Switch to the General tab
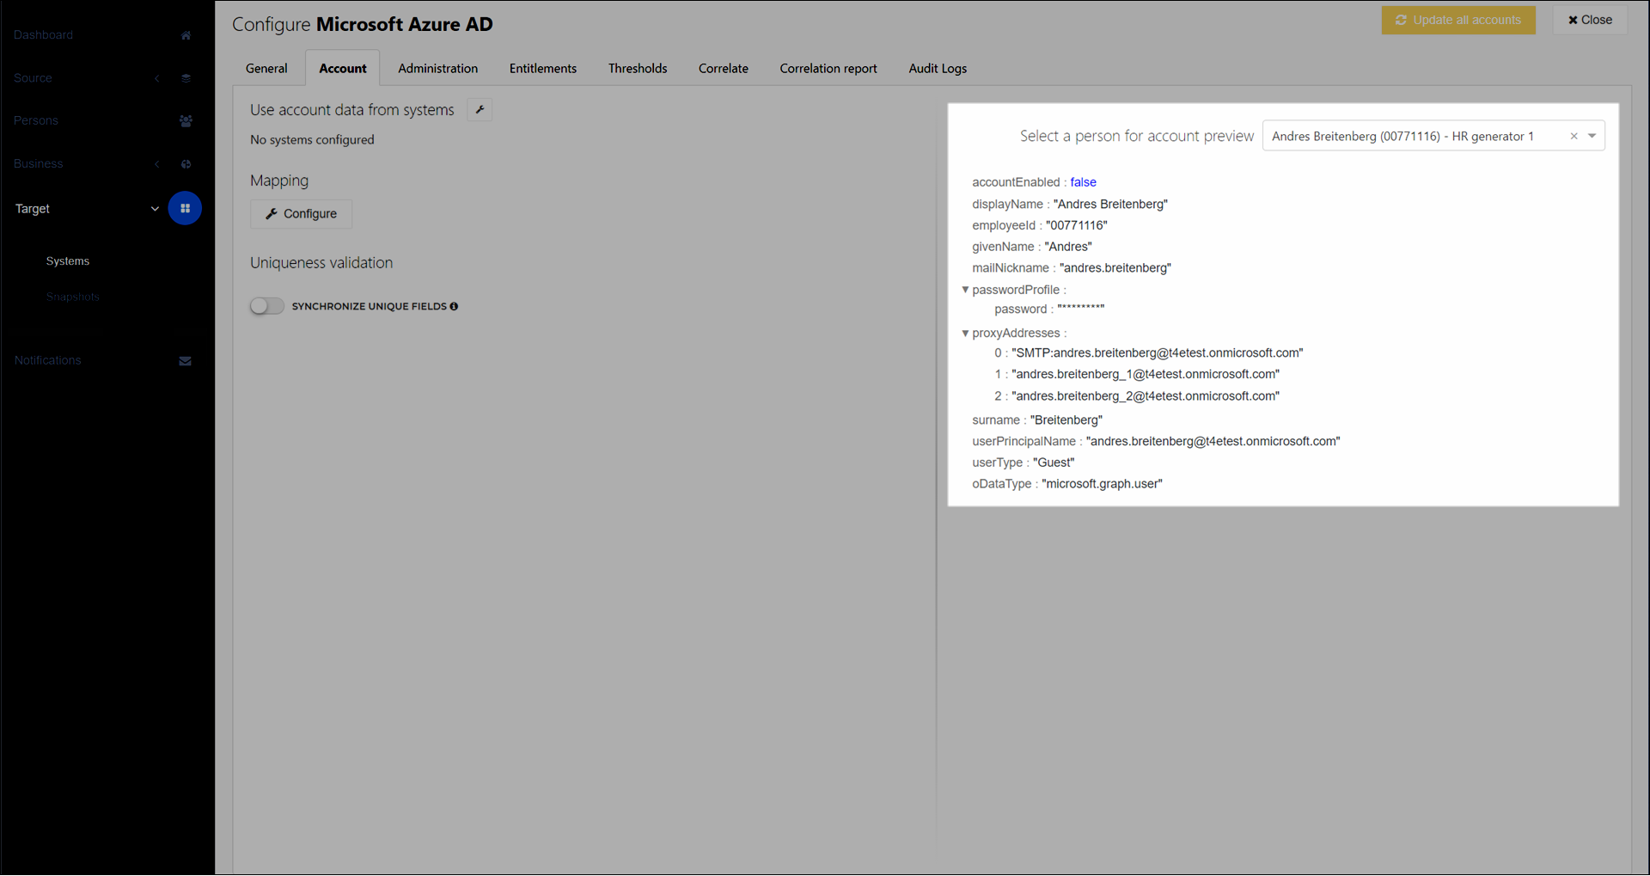Viewport: 1650px width, 876px height. click(x=266, y=69)
